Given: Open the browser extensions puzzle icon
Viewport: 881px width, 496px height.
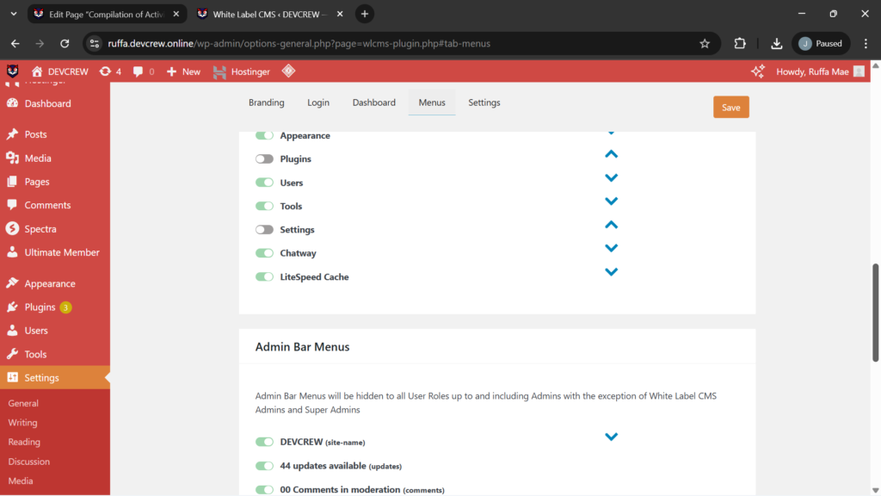Looking at the screenshot, I should tap(740, 43).
